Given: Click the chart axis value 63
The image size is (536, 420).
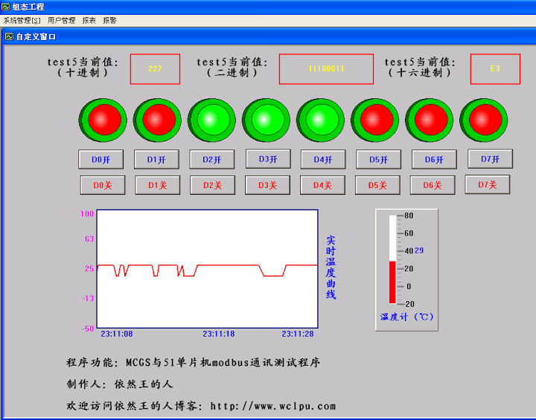Looking at the screenshot, I should click(x=89, y=239).
